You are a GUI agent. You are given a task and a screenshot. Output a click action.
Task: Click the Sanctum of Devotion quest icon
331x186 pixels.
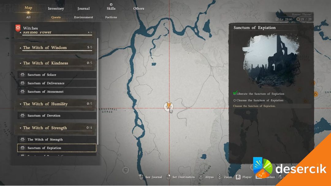[22, 116]
